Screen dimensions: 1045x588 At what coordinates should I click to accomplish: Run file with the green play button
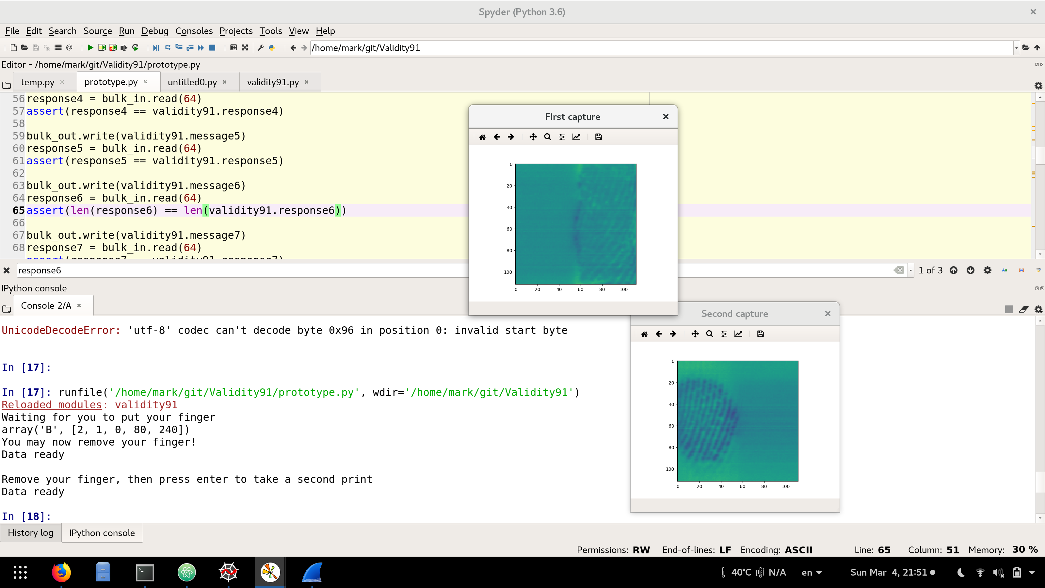tap(90, 48)
